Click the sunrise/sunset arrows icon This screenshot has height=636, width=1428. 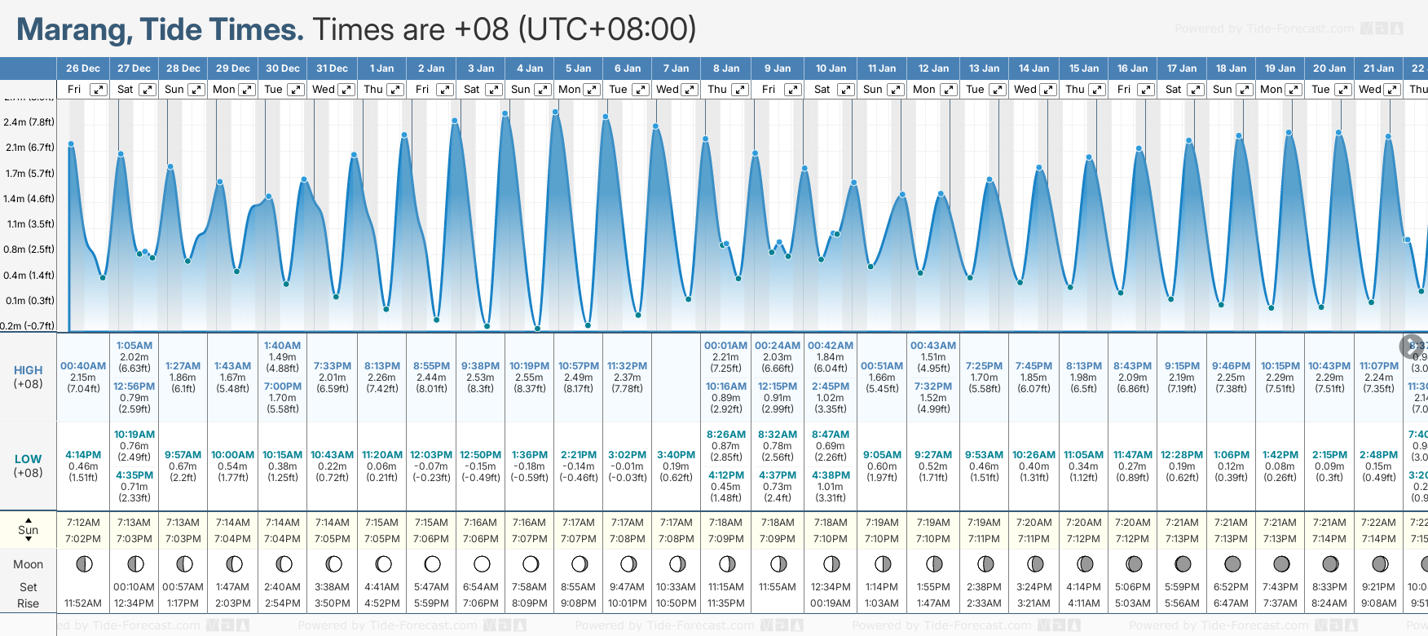coord(29,529)
